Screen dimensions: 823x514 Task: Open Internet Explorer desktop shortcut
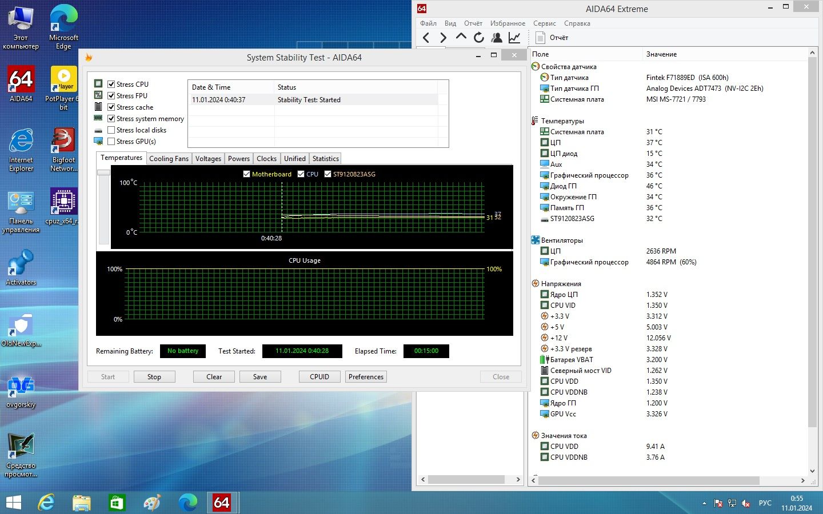pyautogui.click(x=21, y=150)
